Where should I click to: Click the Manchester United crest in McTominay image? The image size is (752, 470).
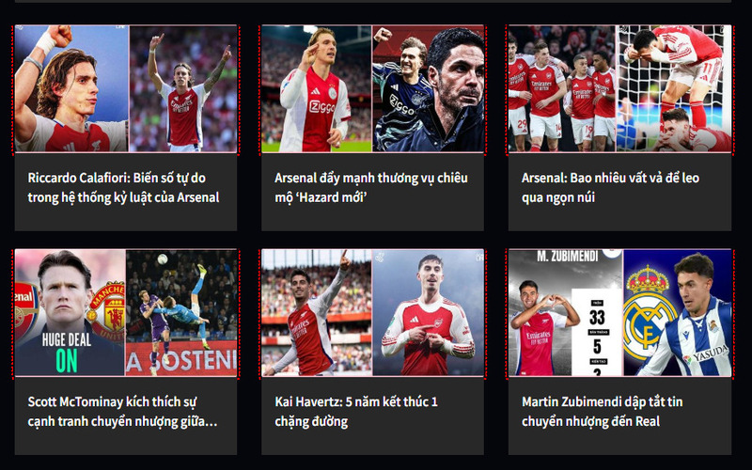pos(107,311)
